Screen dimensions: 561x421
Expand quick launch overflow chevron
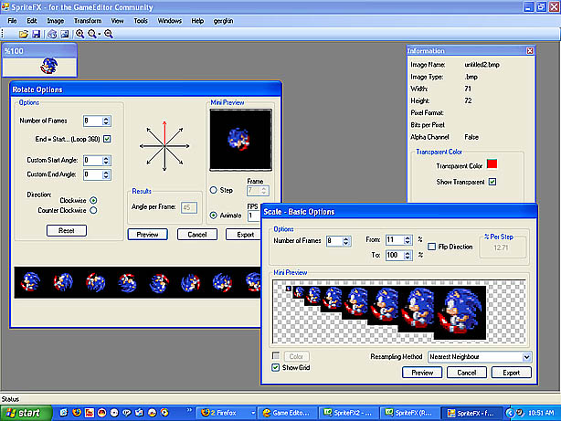tap(189, 410)
